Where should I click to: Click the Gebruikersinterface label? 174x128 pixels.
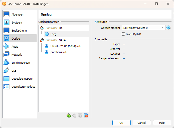pyautogui.click(x=23, y=87)
